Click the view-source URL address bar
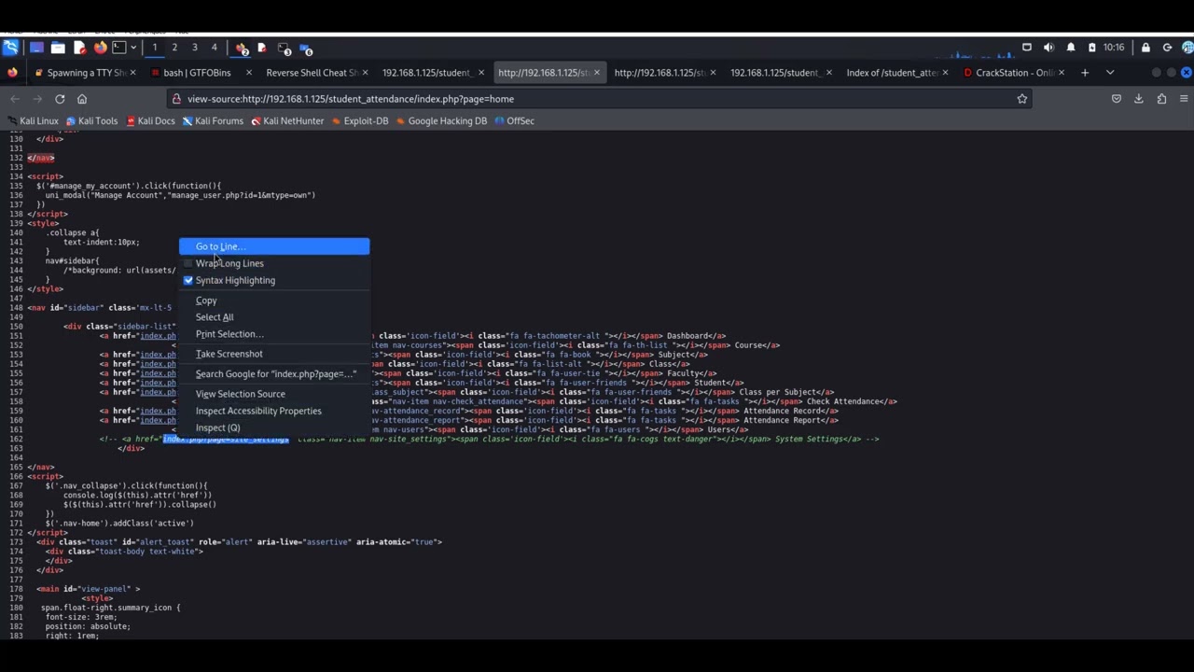Viewport: 1194px width, 672px height. (597, 99)
